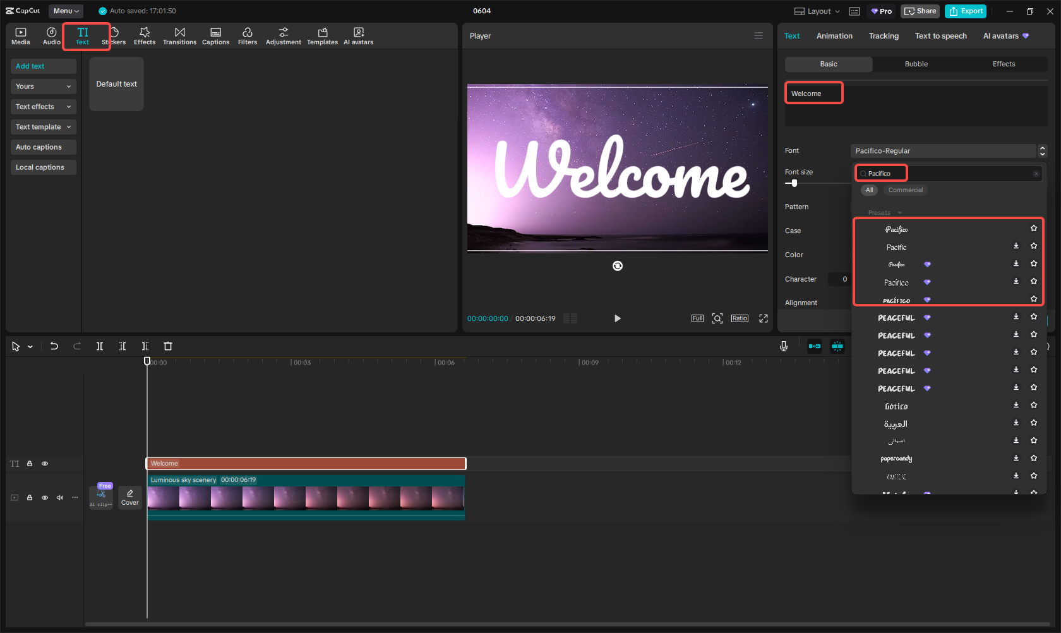Switch to the Bubble tab
Screen dimensions: 1061x633
tap(916, 64)
